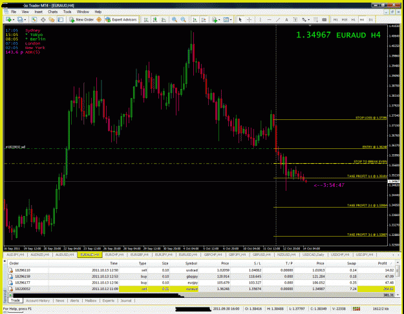The image size is (404, 314).
Task: Select the M1 timeframe button
Action: pyautogui.click(x=335, y=19)
